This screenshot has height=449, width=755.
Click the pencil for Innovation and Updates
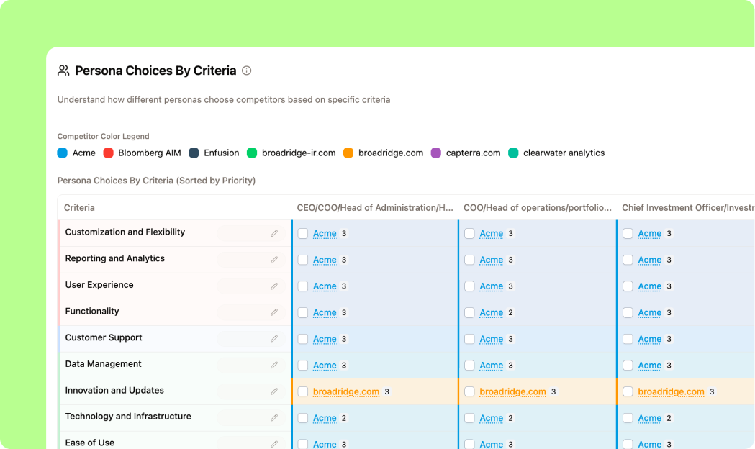[x=274, y=391]
